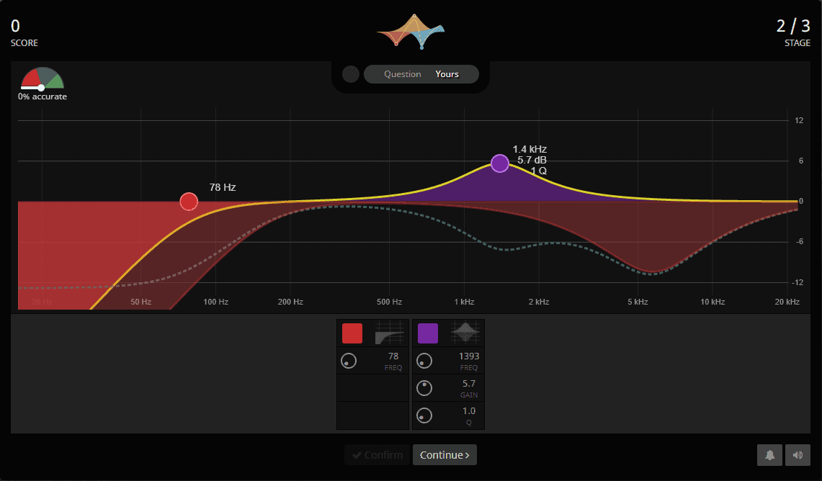Viewport: 822px width, 481px height.
Task: Click the high-pass filter shape icon
Action: (x=390, y=333)
